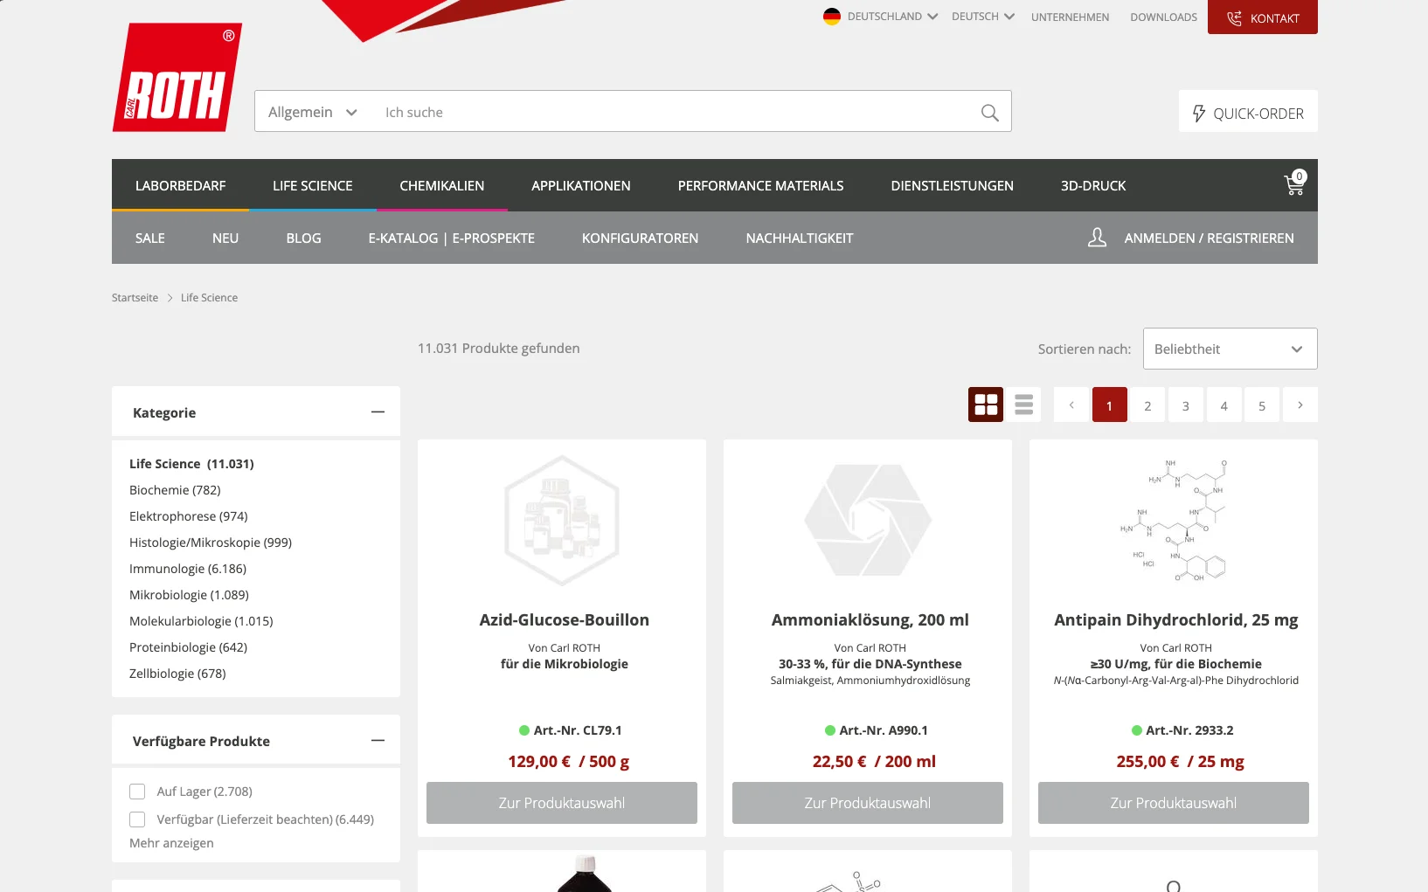Go to next page arrow
The height and width of the screenshot is (892, 1428).
coord(1300,405)
